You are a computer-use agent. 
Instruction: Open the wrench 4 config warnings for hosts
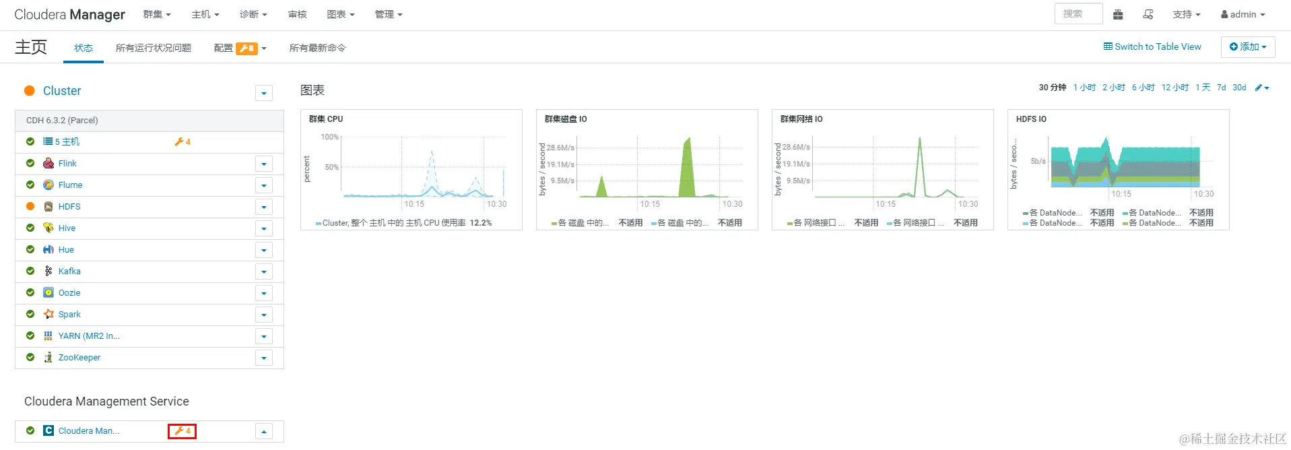point(183,141)
